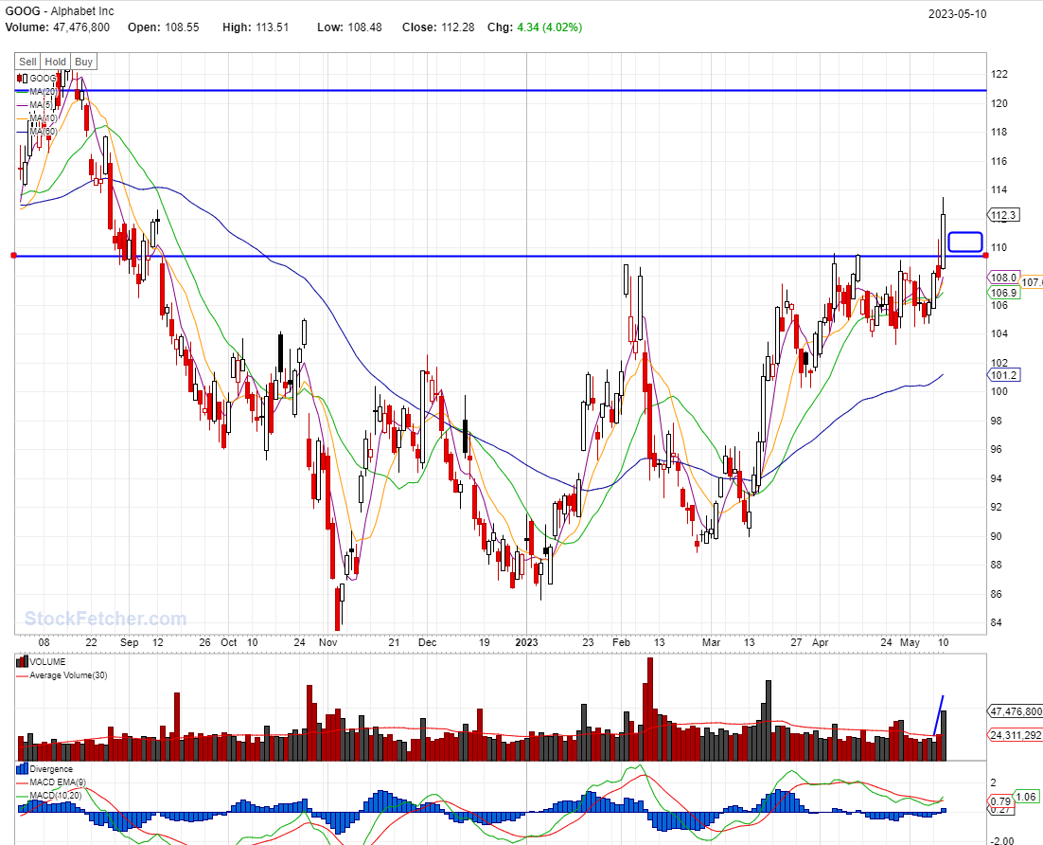This screenshot has height=845, width=1043.
Task: Click the Low: 108.48 value
Action: pyautogui.click(x=349, y=27)
